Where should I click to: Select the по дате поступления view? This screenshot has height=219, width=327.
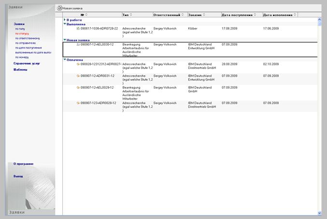pyautogui.click(x=28, y=48)
